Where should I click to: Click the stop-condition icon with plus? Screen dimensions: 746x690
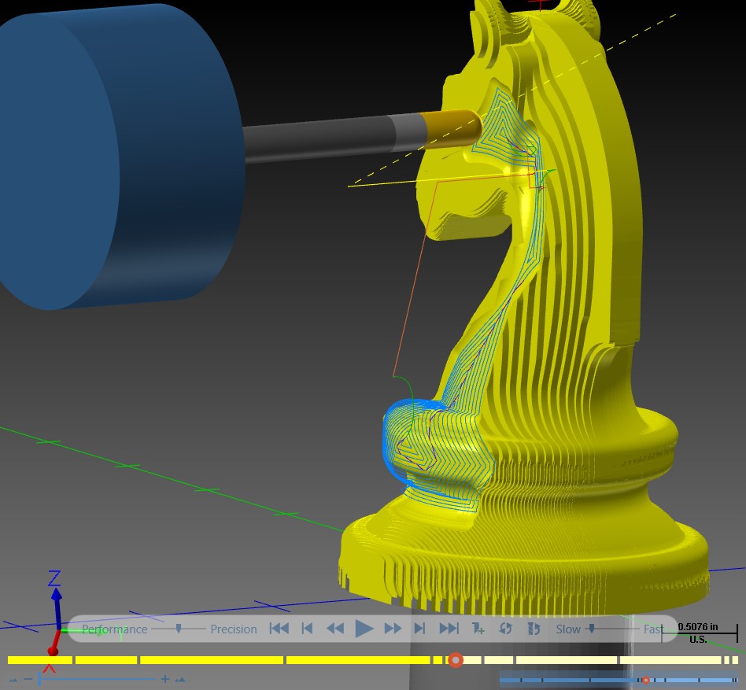point(478,629)
